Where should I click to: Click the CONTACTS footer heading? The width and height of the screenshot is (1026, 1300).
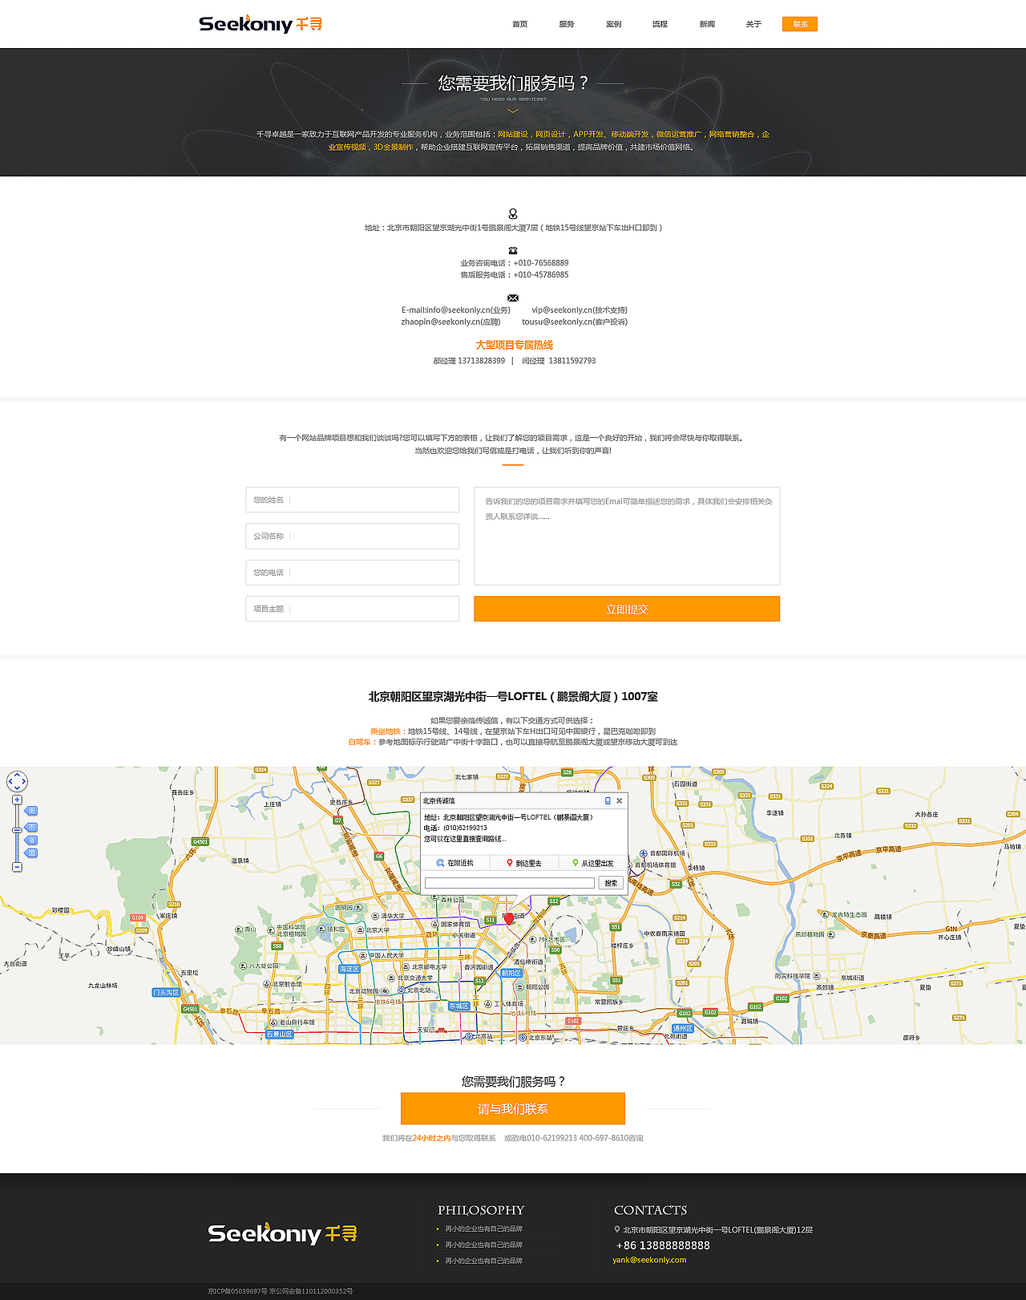pyautogui.click(x=650, y=1210)
